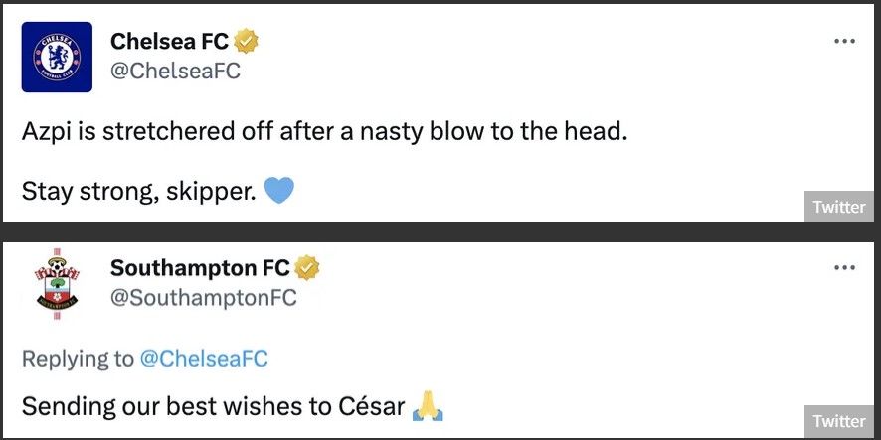This screenshot has width=881, height=440.
Task: Open the @ChelseaFC handle under Chelsea's name
Action: (x=175, y=72)
